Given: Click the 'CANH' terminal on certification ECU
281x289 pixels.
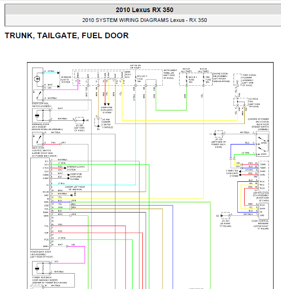Looking at the screenshot, I should coord(262,171).
